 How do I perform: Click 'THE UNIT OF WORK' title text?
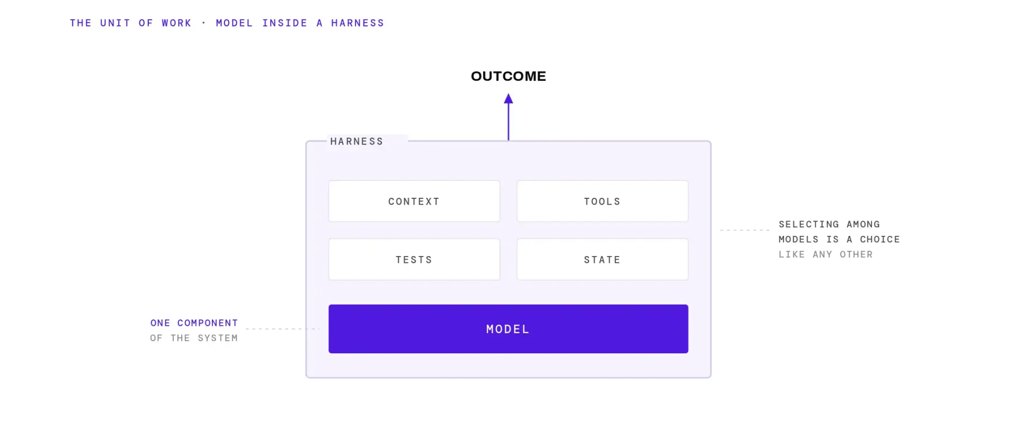click(x=131, y=23)
